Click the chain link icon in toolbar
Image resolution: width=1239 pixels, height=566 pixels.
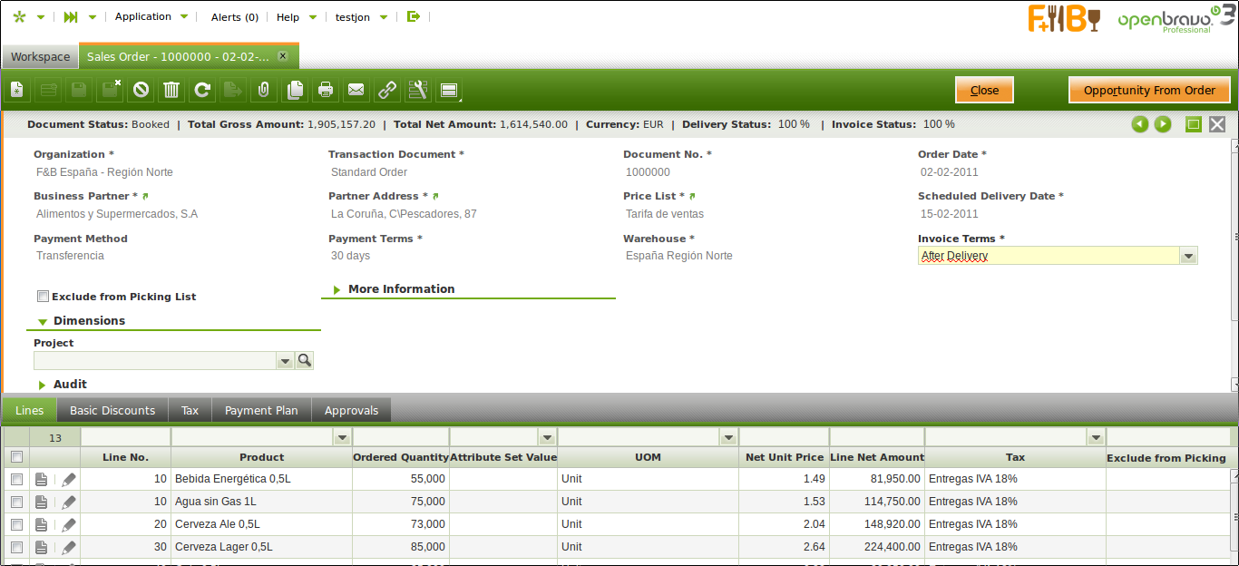(387, 90)
